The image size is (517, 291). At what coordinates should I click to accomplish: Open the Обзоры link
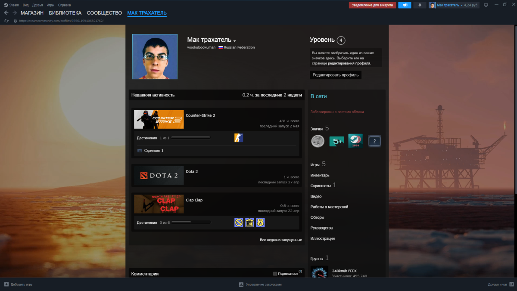317,217
